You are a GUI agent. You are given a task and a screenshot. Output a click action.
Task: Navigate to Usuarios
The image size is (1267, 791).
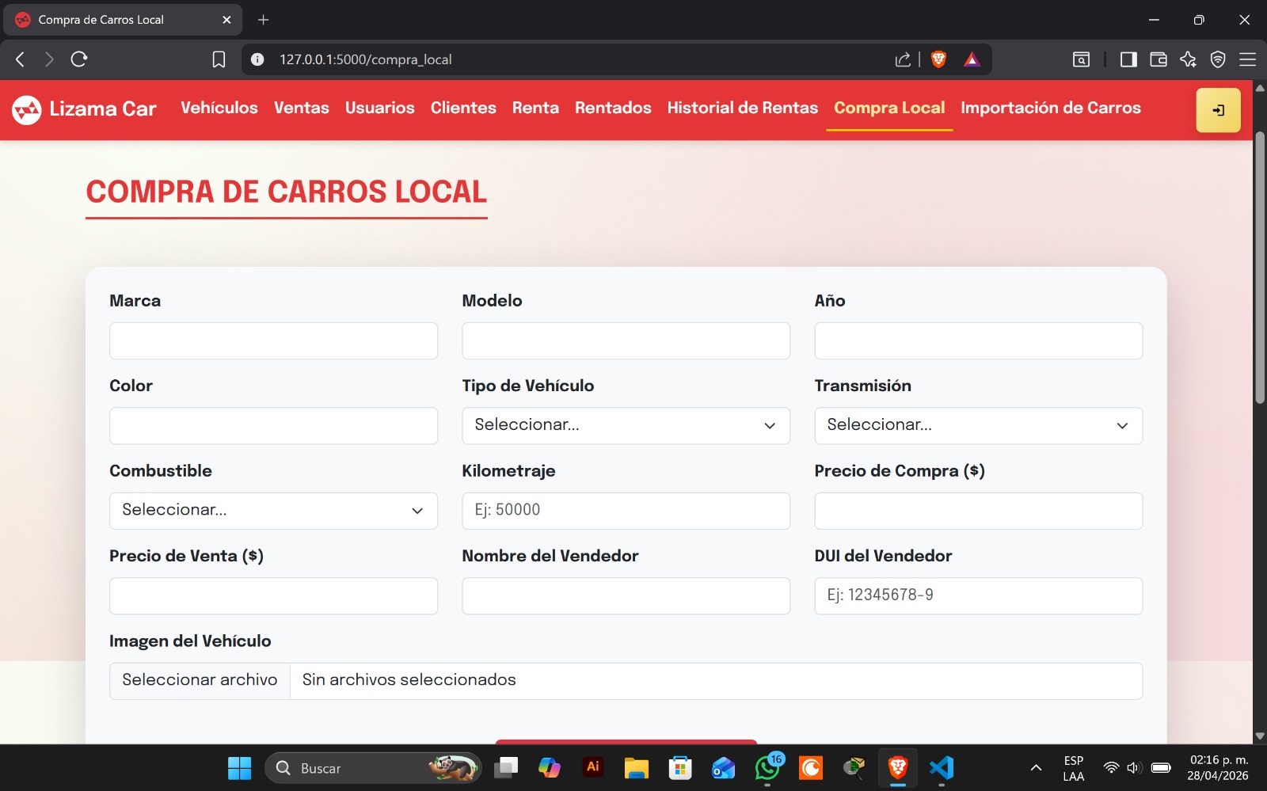tap(380, 108)
